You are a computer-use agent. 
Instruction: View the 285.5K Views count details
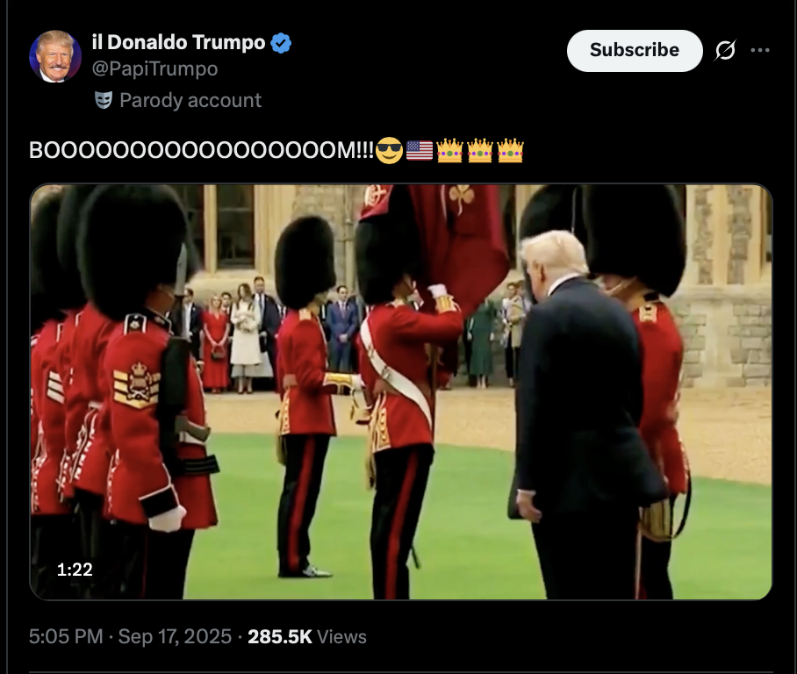click(307, 637)
